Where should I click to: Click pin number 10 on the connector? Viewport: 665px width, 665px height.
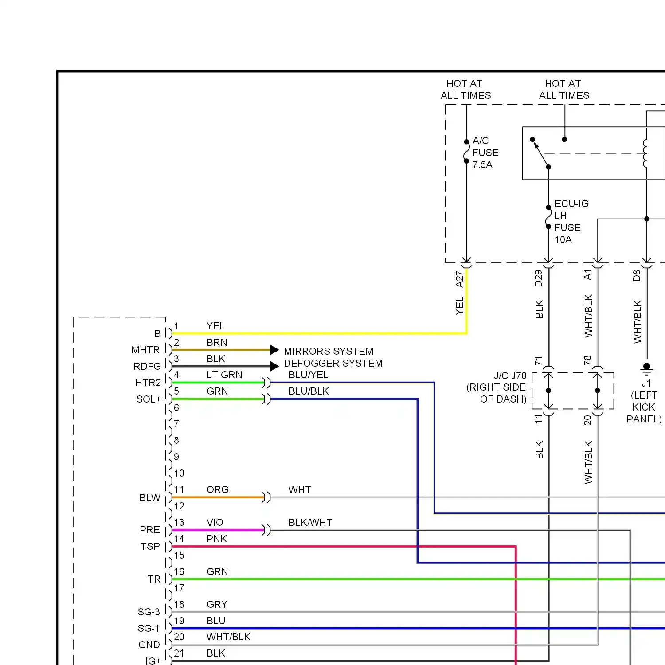179,473
